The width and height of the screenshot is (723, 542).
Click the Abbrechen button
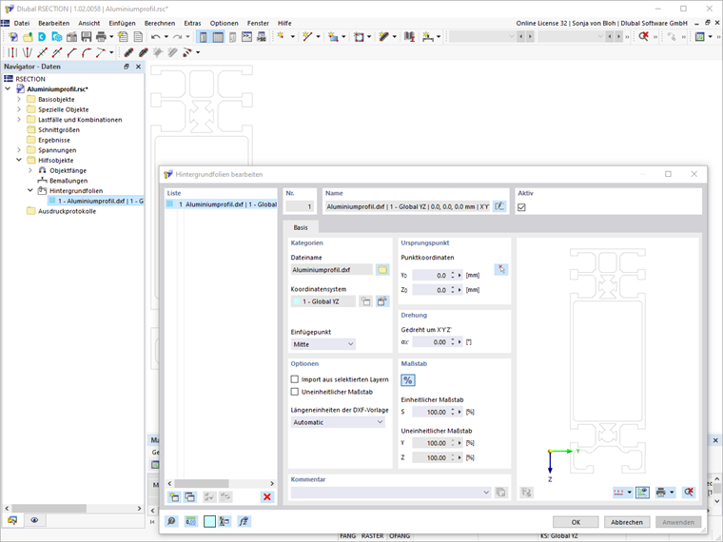(x=627, y=522)
